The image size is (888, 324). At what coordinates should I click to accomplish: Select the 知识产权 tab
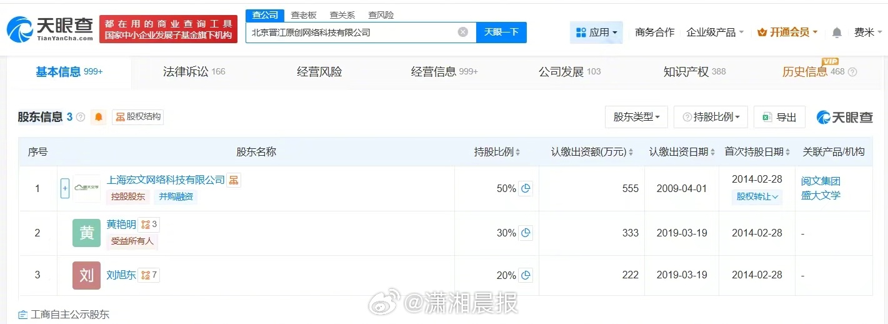click(694, 72)
